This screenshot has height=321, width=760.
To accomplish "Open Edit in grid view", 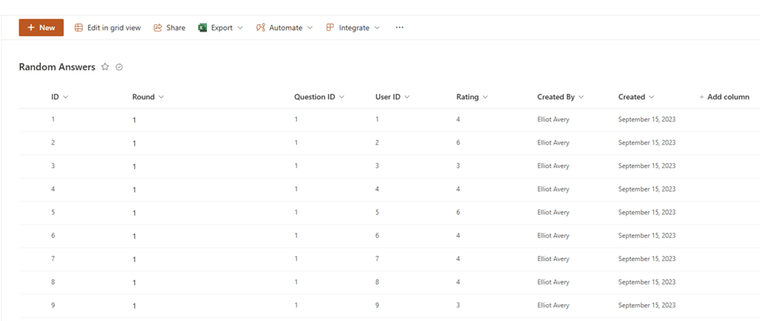I will [108, 27].
